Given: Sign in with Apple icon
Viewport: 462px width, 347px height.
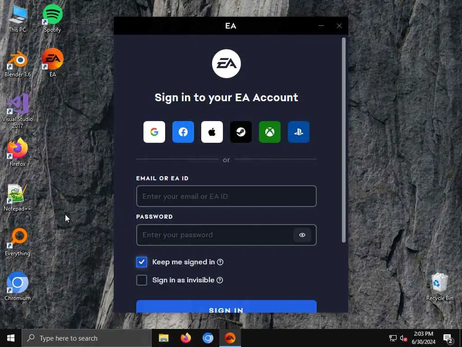Looking at the screenshot, I should click(x=212, y=132).
